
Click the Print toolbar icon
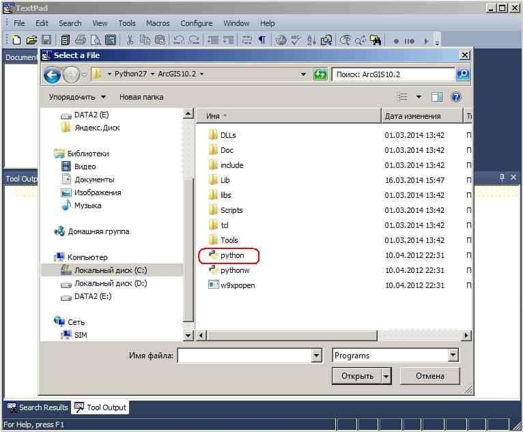[81, 40]
